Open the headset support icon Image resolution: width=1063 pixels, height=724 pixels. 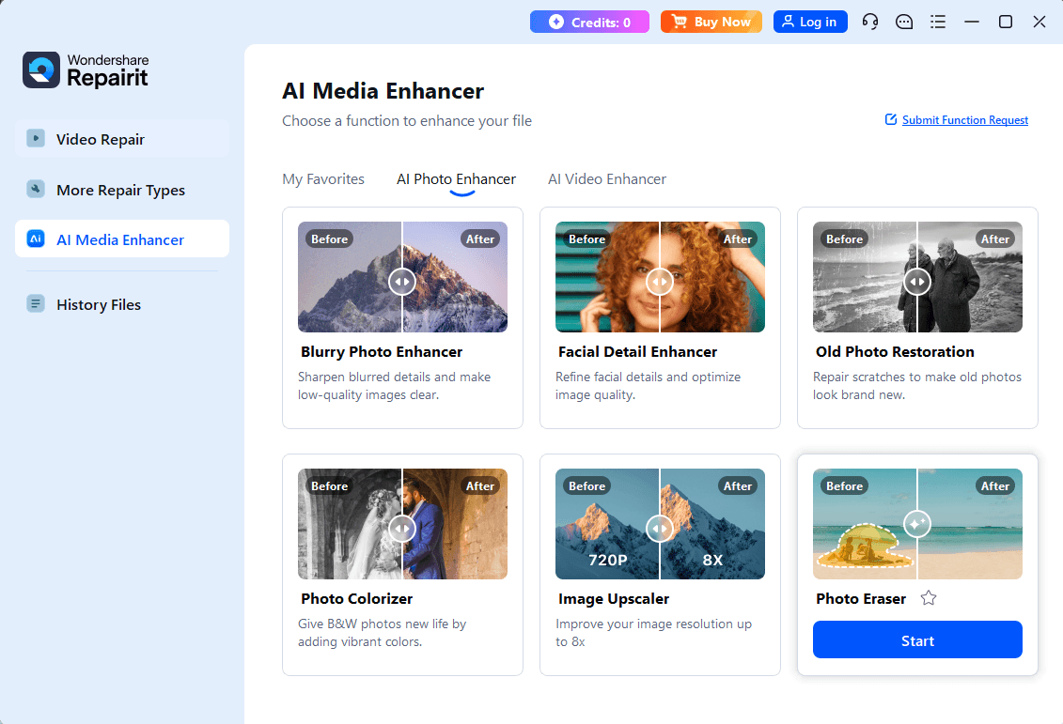pyautogui.click(x=870, y=21)
